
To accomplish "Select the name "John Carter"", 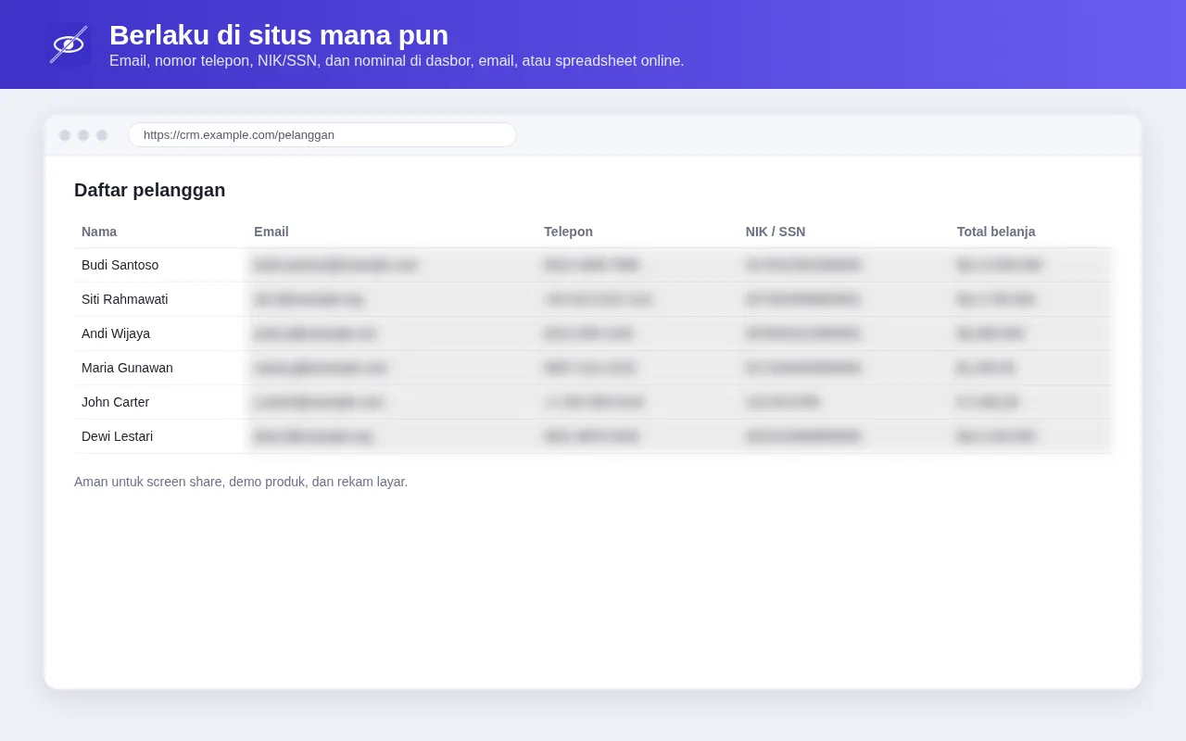I will [x=115, y=402].
